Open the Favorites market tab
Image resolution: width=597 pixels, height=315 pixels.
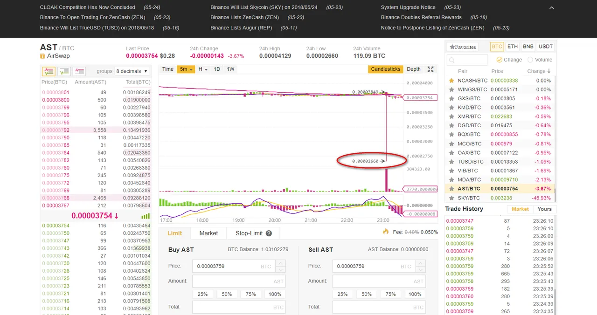click(x=463, y=47)
